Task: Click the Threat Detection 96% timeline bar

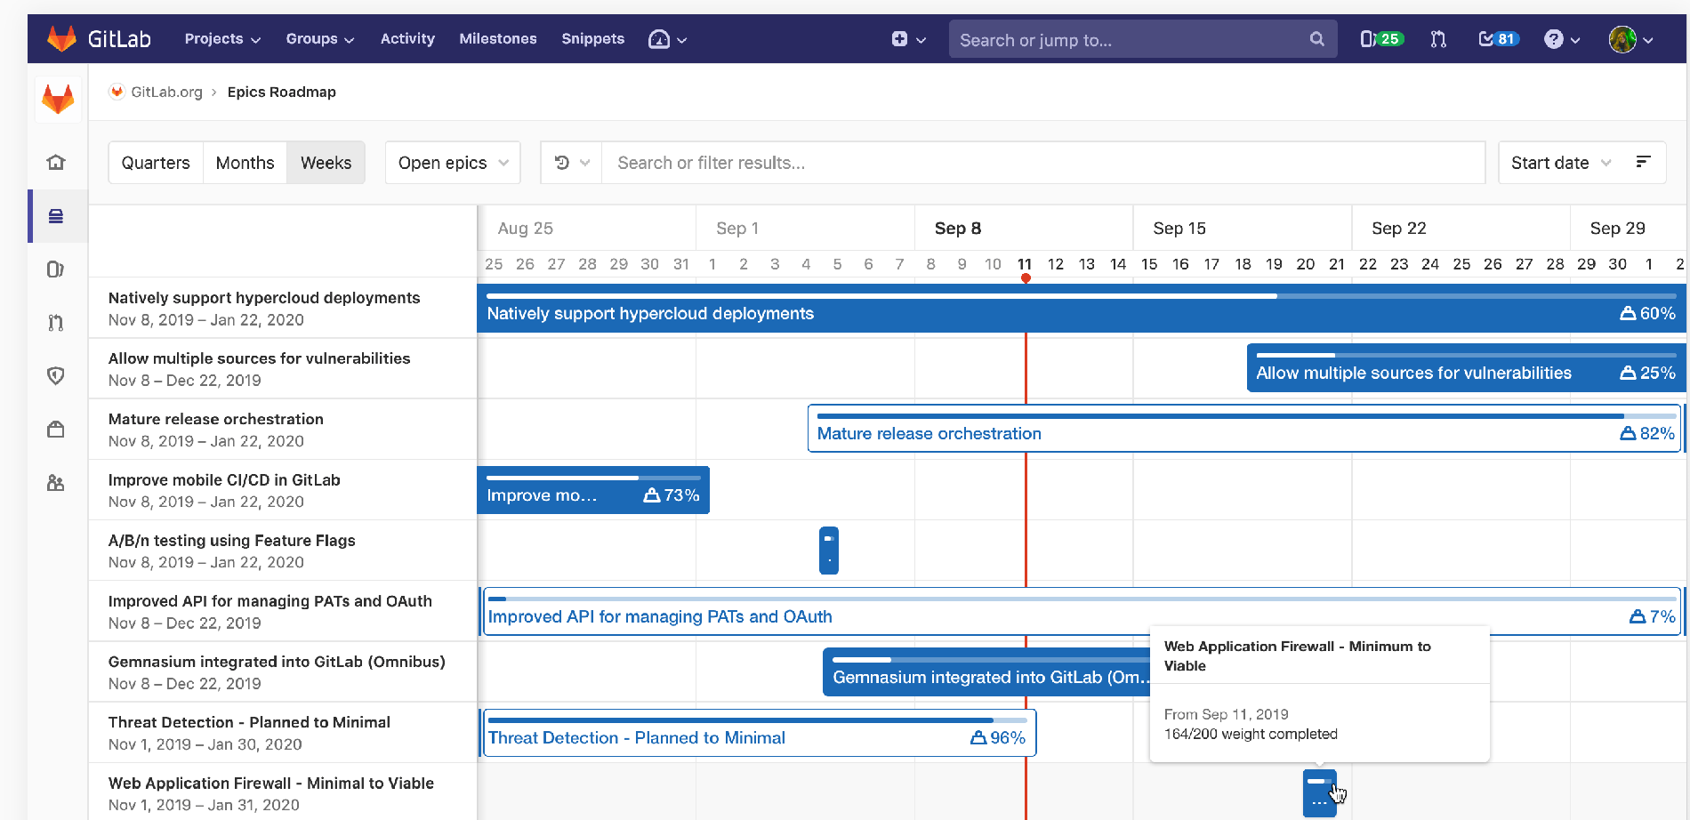Action: tap(760, 732)
